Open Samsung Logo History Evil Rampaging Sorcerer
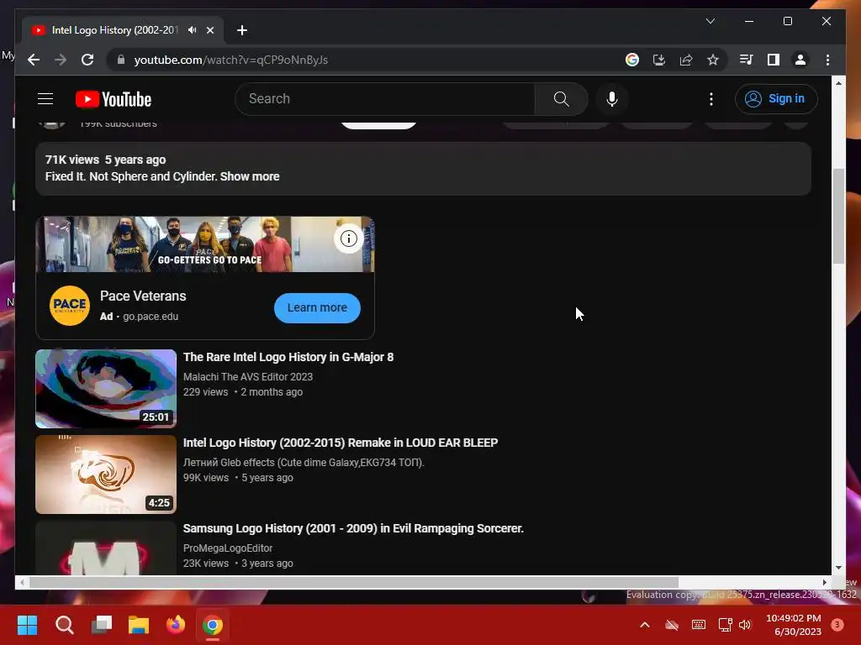The image size is (861, 645). pyautogui.click(x=353, y=528)
